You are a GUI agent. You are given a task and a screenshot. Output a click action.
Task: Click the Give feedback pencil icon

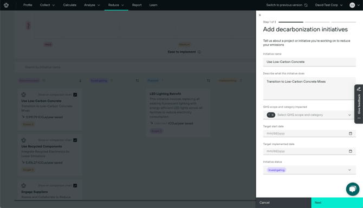[359, 89]
